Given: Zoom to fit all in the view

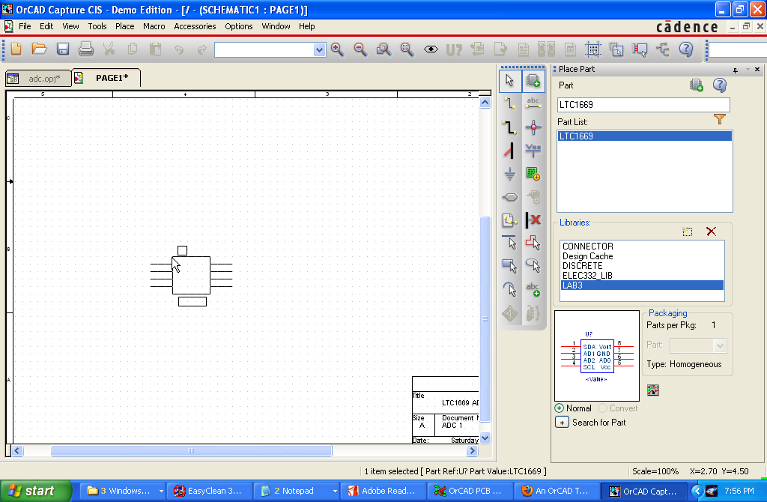Looking at the screenshot, I should tap(407, 49).
